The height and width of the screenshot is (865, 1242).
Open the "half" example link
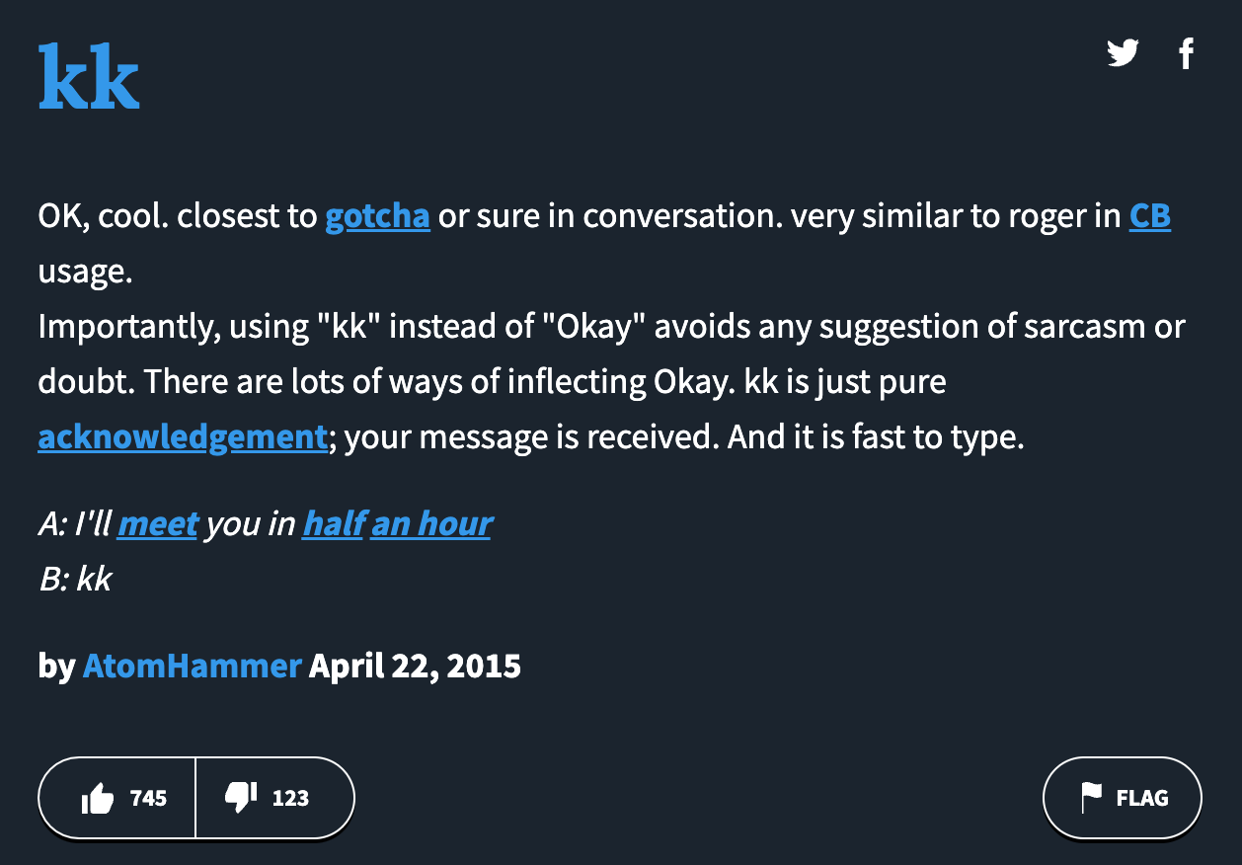(333, 523)
